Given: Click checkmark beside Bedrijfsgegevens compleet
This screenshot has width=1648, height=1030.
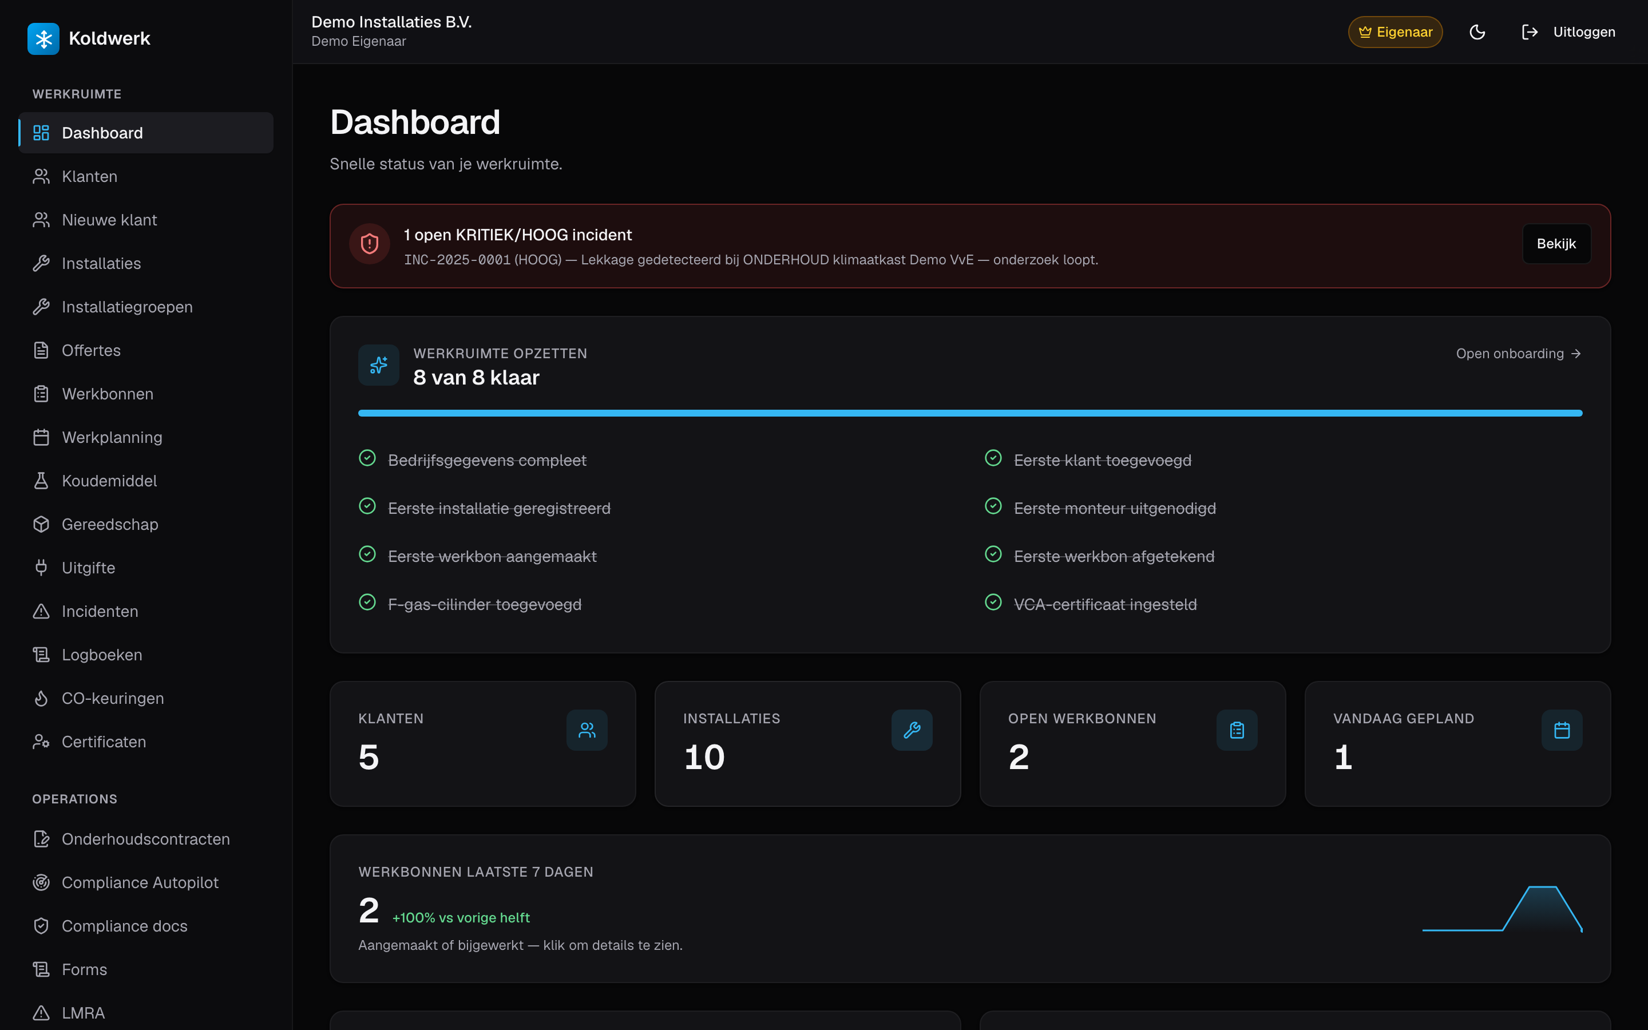Looking at the screenshot, I should (x=368, y=458).
